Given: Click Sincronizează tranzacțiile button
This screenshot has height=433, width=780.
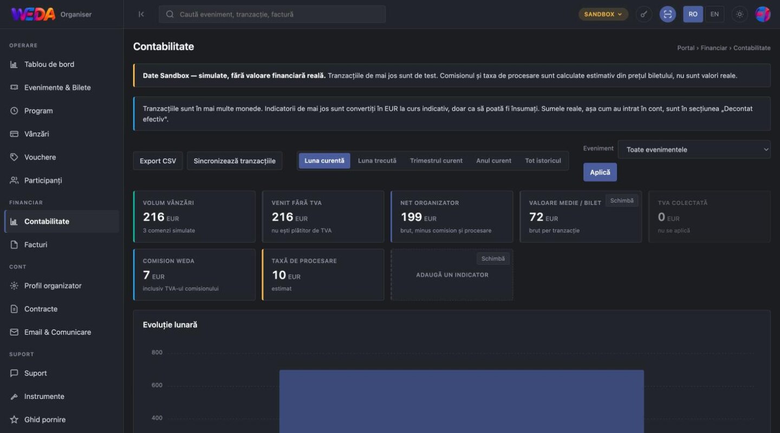Looking at the screenshot, I should [235, 161].
